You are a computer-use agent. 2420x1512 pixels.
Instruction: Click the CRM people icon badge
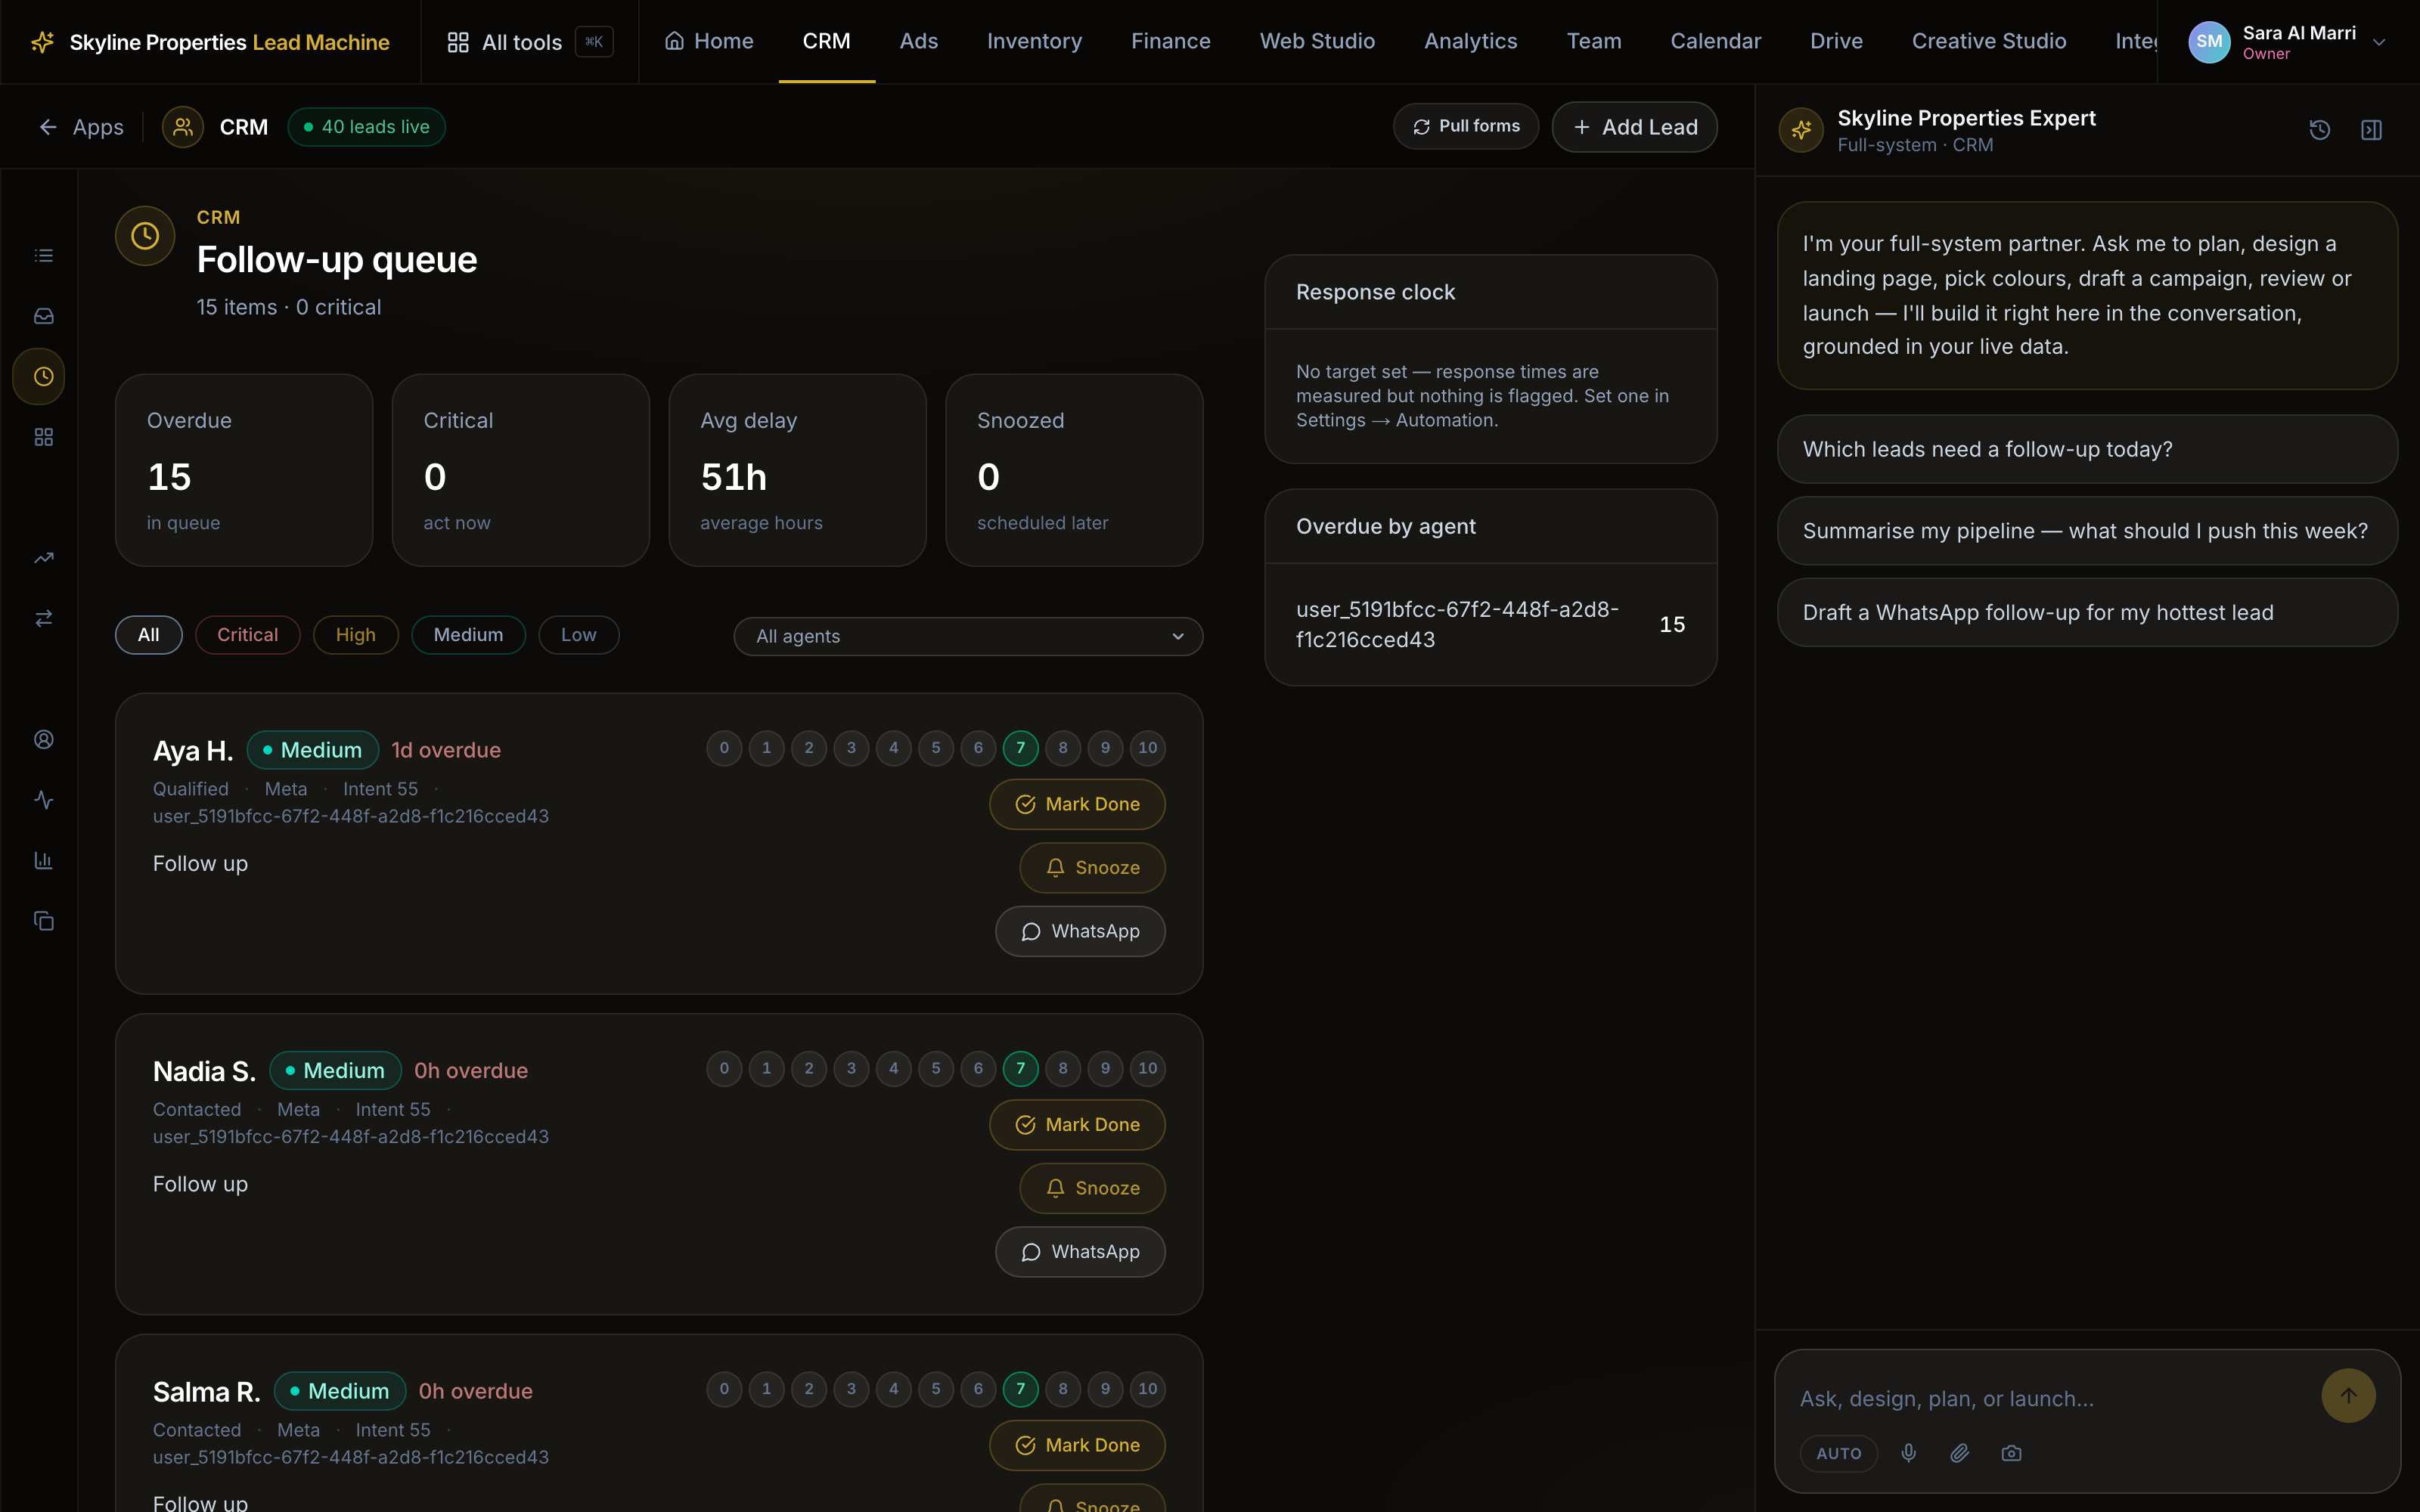click(x=183, y=127)
